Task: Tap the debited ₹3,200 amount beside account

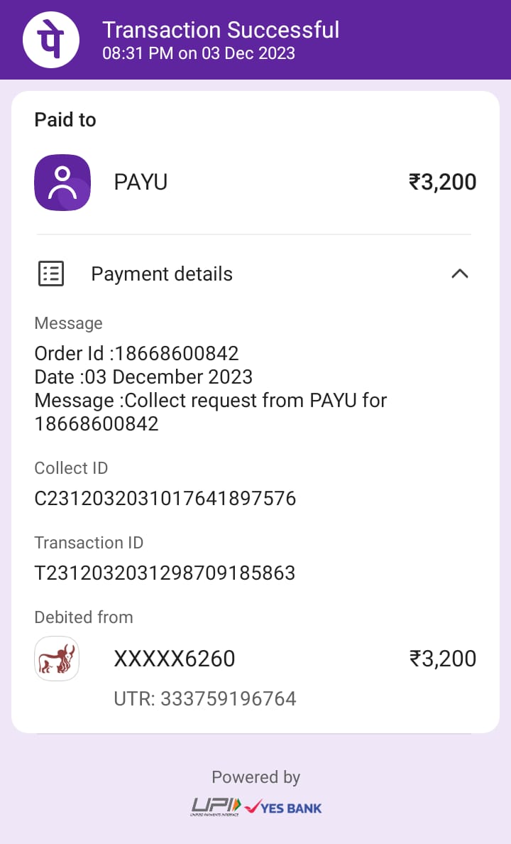Action: pyautogui.click(x=442, y=659)
